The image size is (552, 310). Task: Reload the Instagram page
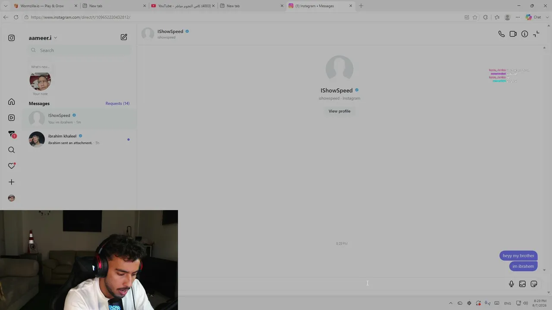(x=16, y=17)
